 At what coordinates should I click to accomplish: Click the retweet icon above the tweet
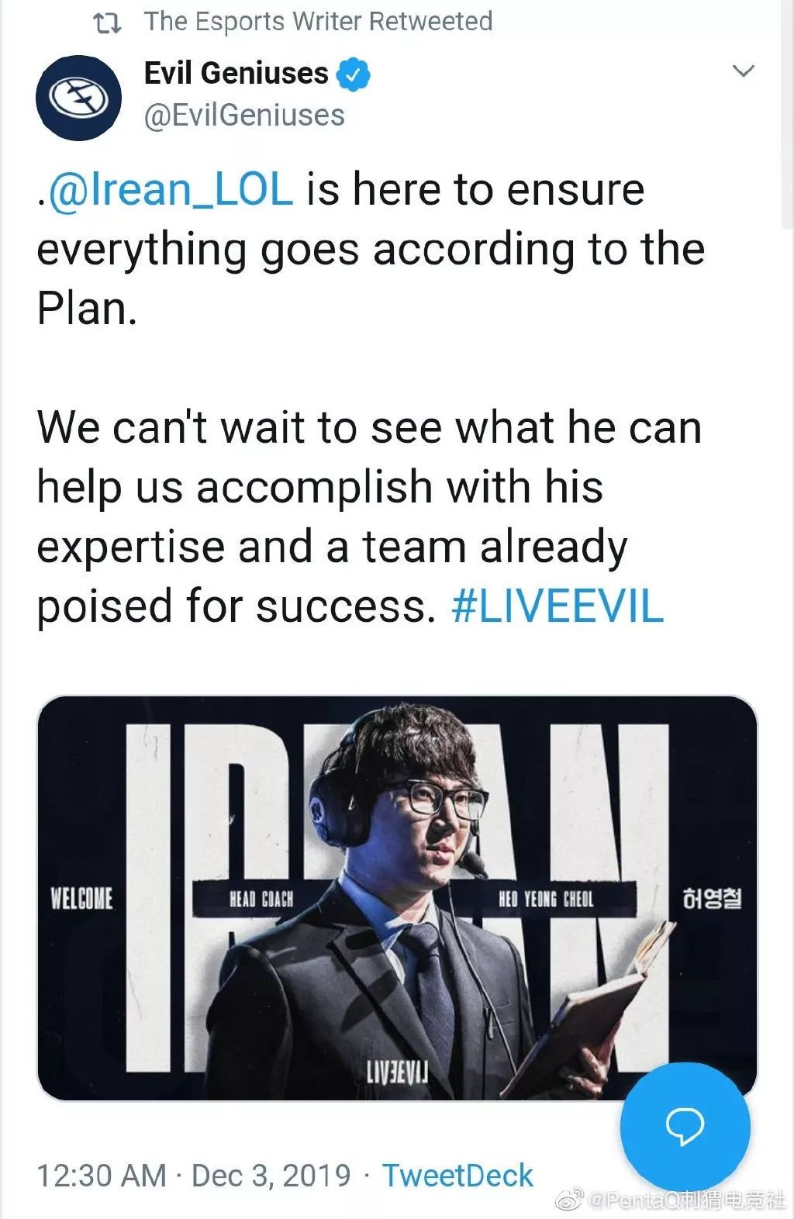point(106,23)
